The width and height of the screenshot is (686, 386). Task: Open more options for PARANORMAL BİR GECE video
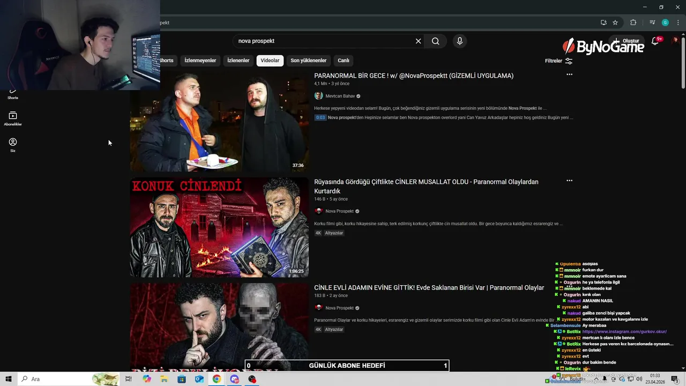click(x=569, y=75)
